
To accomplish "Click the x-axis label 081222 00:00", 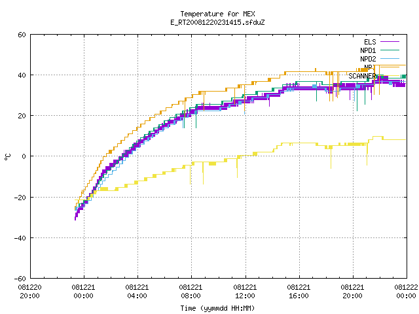I will click(x=406, y=292).
